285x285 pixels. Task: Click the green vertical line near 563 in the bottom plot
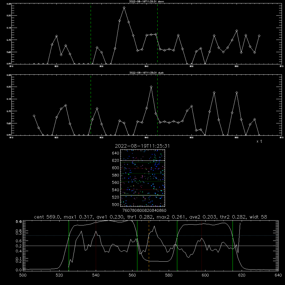click(x=137, y=246)
